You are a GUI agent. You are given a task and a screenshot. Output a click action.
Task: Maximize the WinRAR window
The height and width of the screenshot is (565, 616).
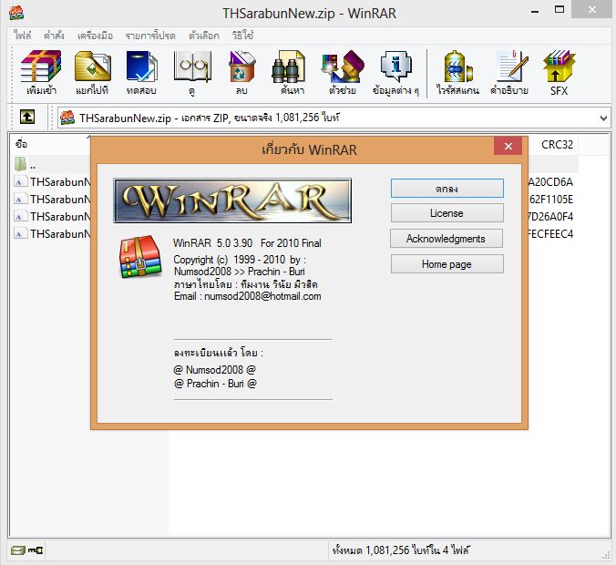click(x=560, y=9)
